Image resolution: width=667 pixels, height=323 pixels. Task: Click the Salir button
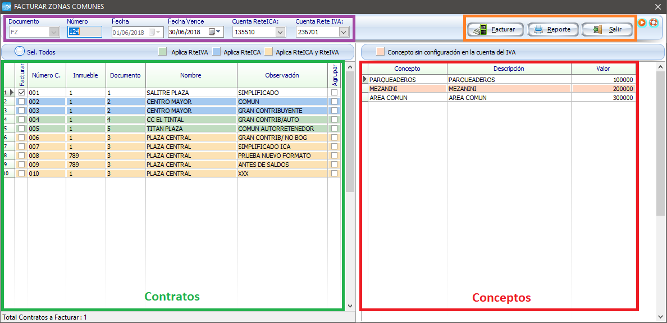tap(607, 30)
